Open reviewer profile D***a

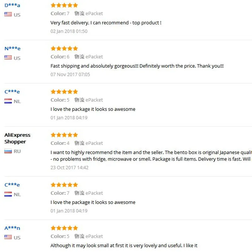click(x=12, y=5)
